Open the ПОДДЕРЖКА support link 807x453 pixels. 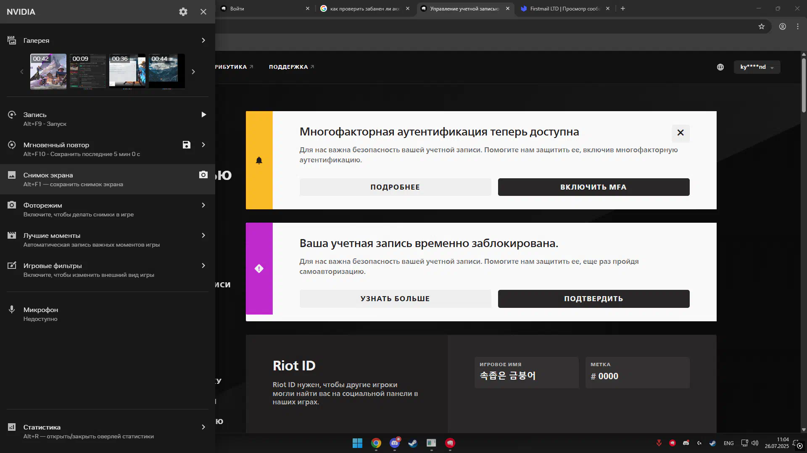tap(291, 67)
